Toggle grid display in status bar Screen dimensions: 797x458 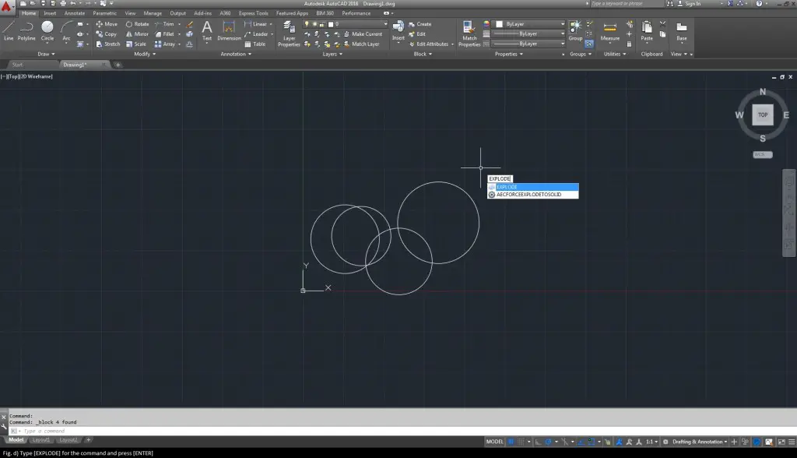511,442
